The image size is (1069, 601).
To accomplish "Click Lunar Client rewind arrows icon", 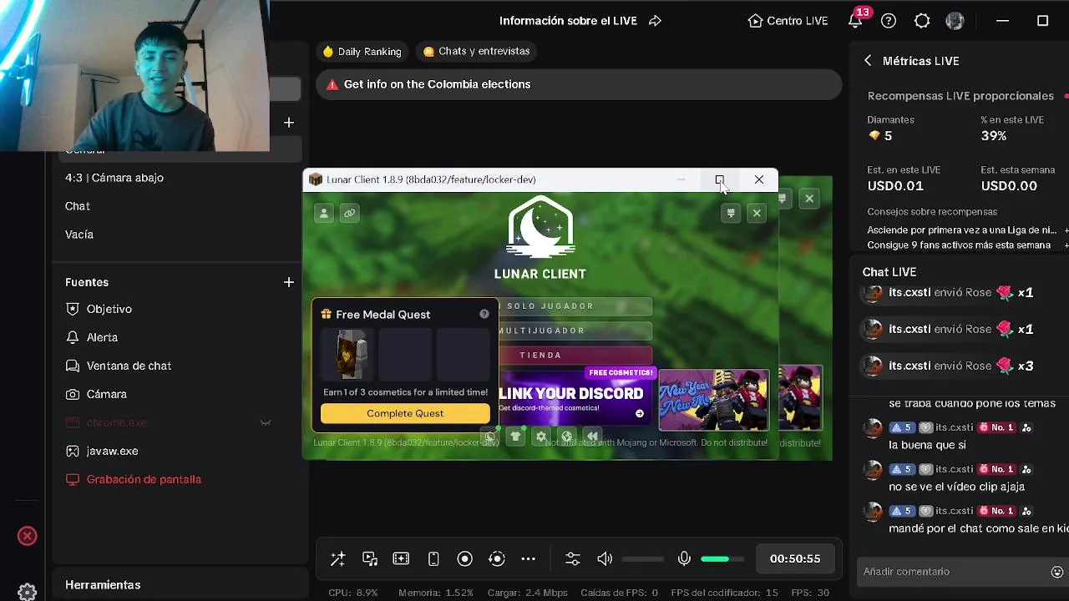I will pos(592,436).
